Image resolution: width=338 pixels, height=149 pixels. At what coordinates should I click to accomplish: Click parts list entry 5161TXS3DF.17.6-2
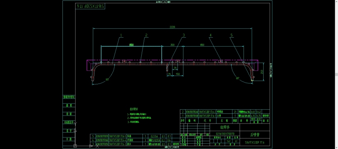[207, 112]
